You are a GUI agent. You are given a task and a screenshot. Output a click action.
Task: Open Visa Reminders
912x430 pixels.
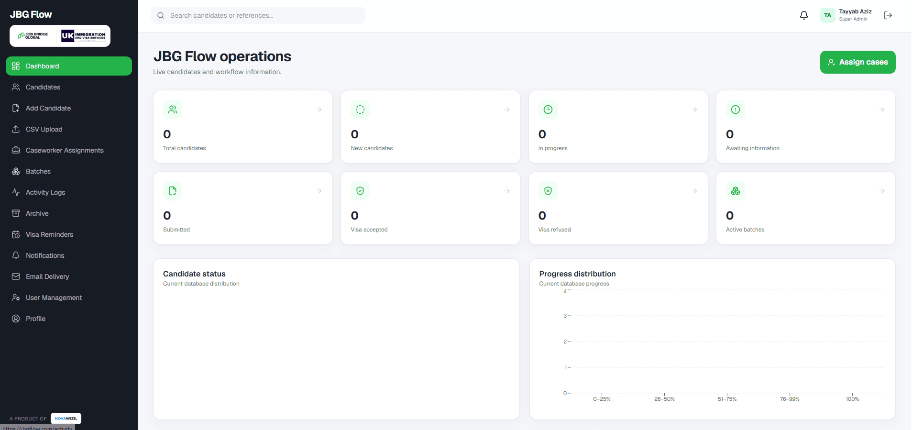tap(69, 234)
